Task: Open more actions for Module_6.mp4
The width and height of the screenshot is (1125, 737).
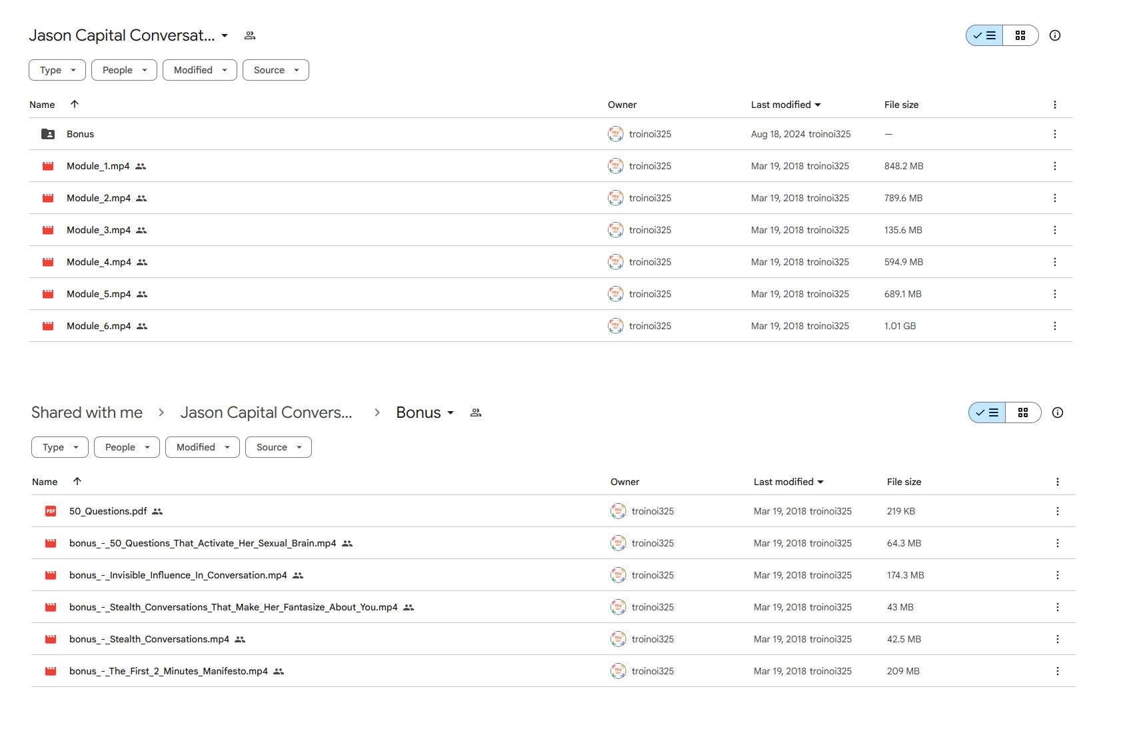Action: (1054, 326)
